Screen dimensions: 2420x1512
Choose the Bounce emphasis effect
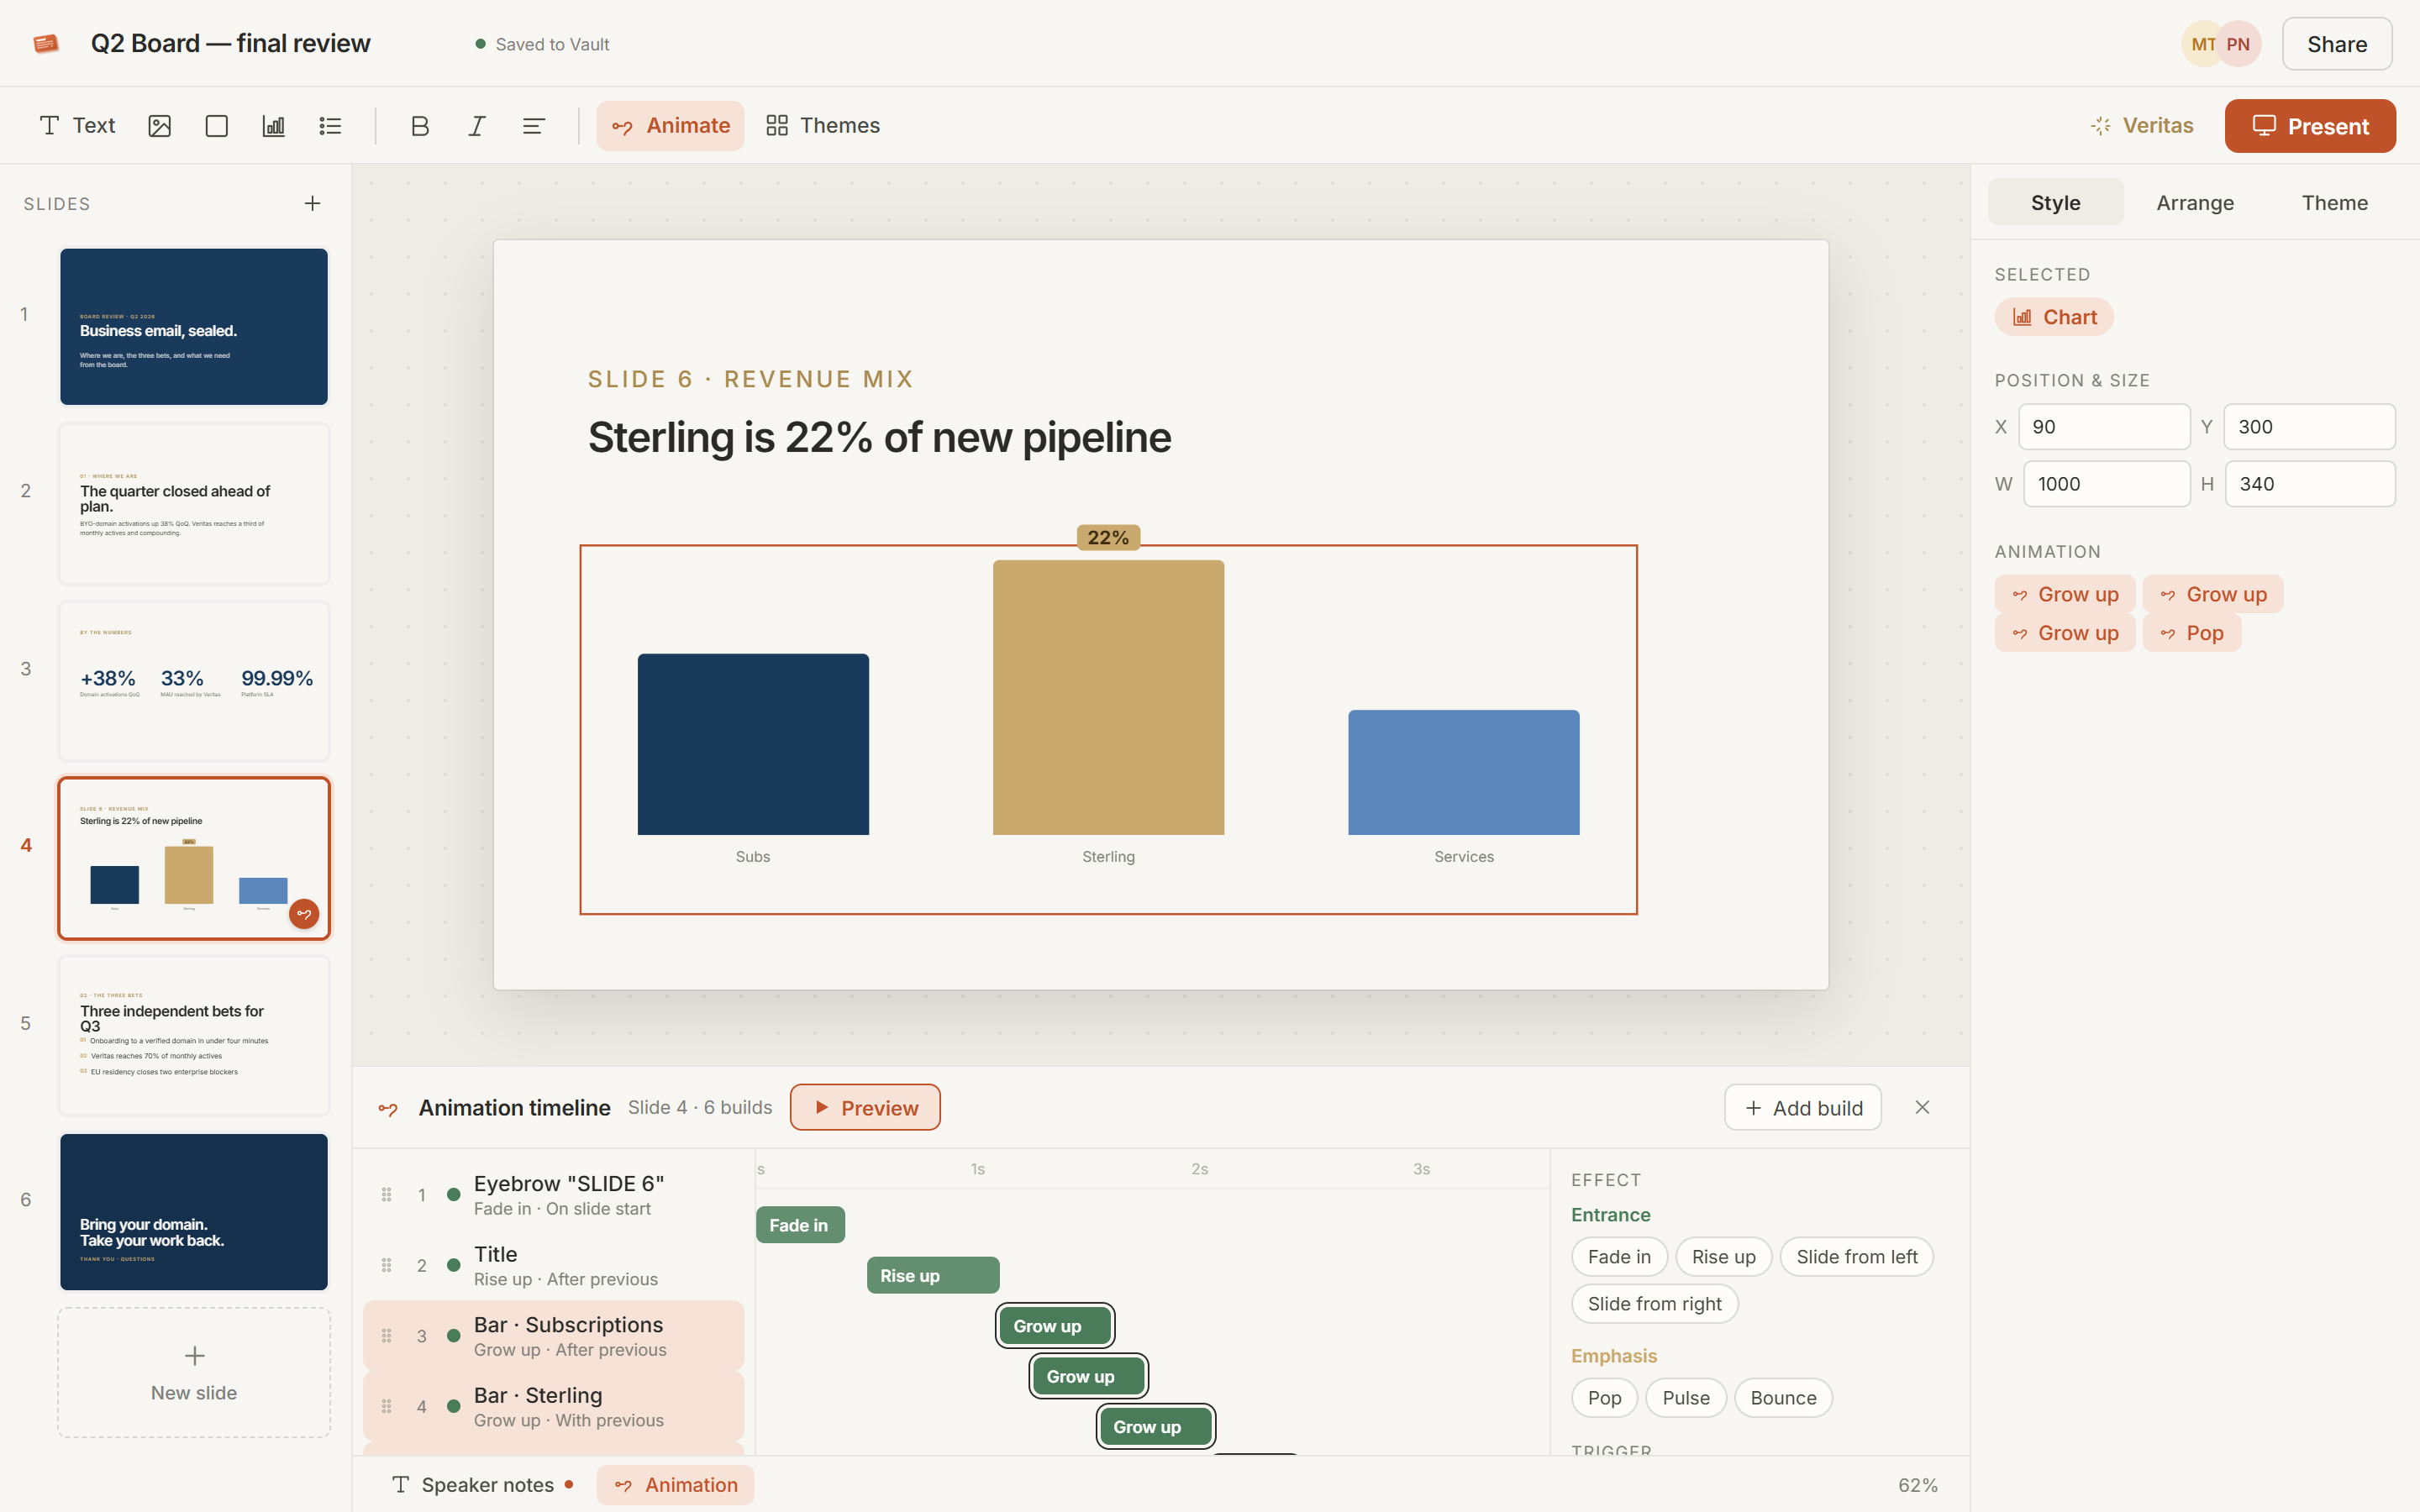pyautogui.click(x=1784, y=1398)
